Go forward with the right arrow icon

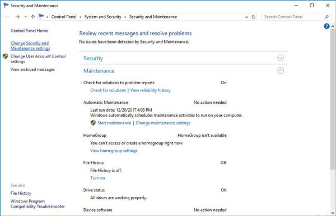click(x=17, y=17)
